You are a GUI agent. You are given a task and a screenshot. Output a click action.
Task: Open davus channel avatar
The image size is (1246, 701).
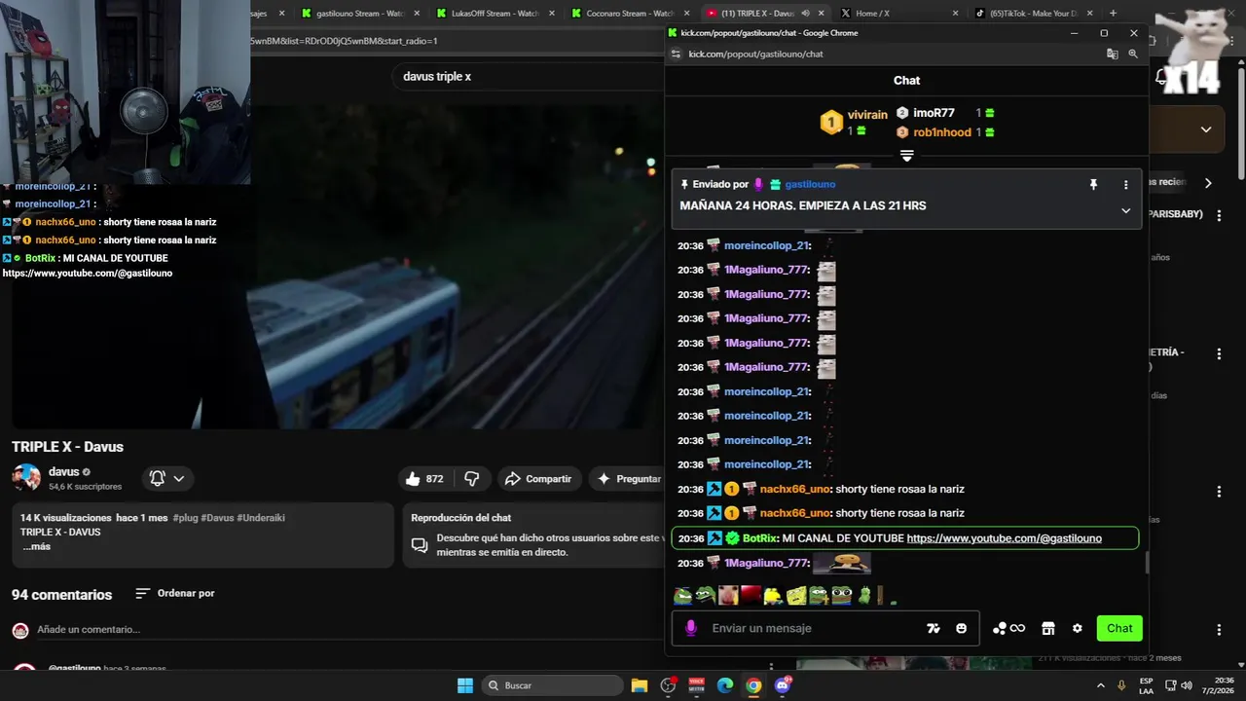pyautogui.click(x=26, y=477)
